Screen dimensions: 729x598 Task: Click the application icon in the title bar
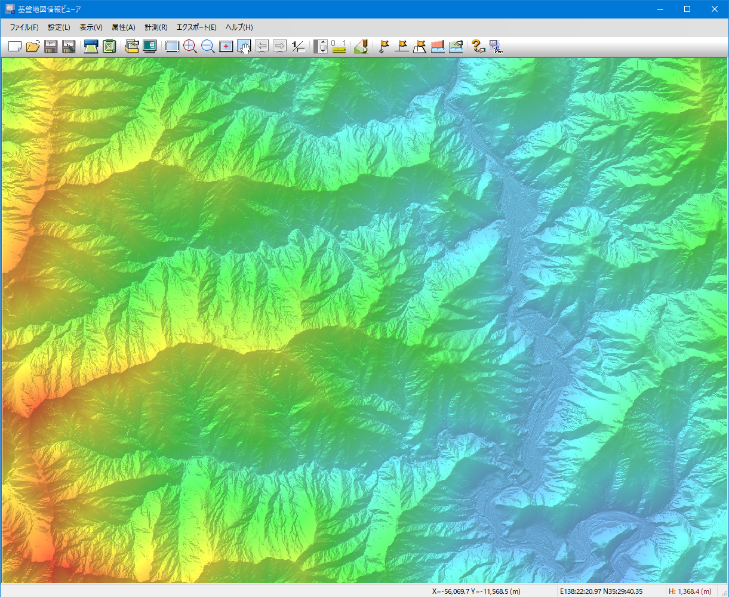[x=10, y=9]
